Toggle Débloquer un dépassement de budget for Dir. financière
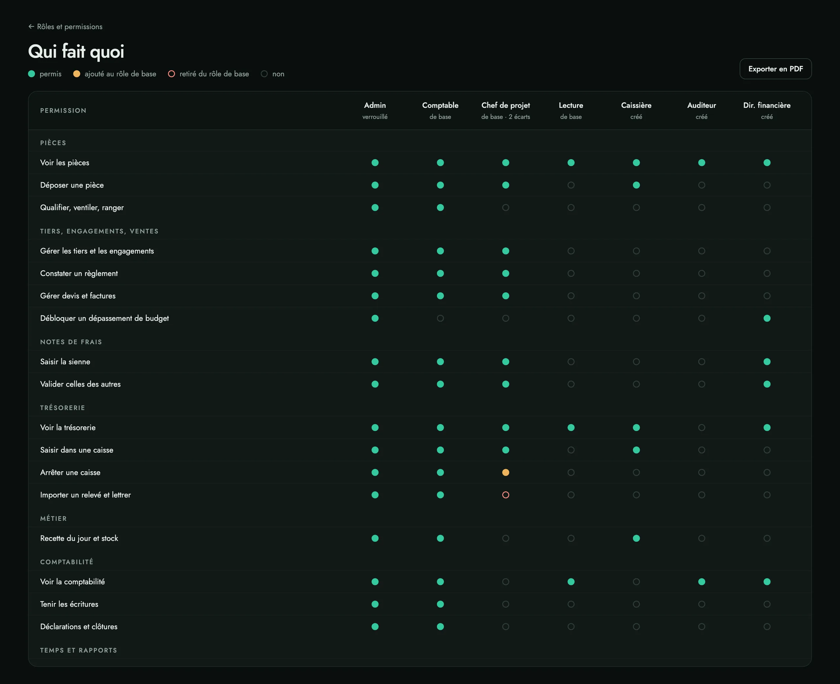Screen dimensions: 840x684 tap(767, 318)
